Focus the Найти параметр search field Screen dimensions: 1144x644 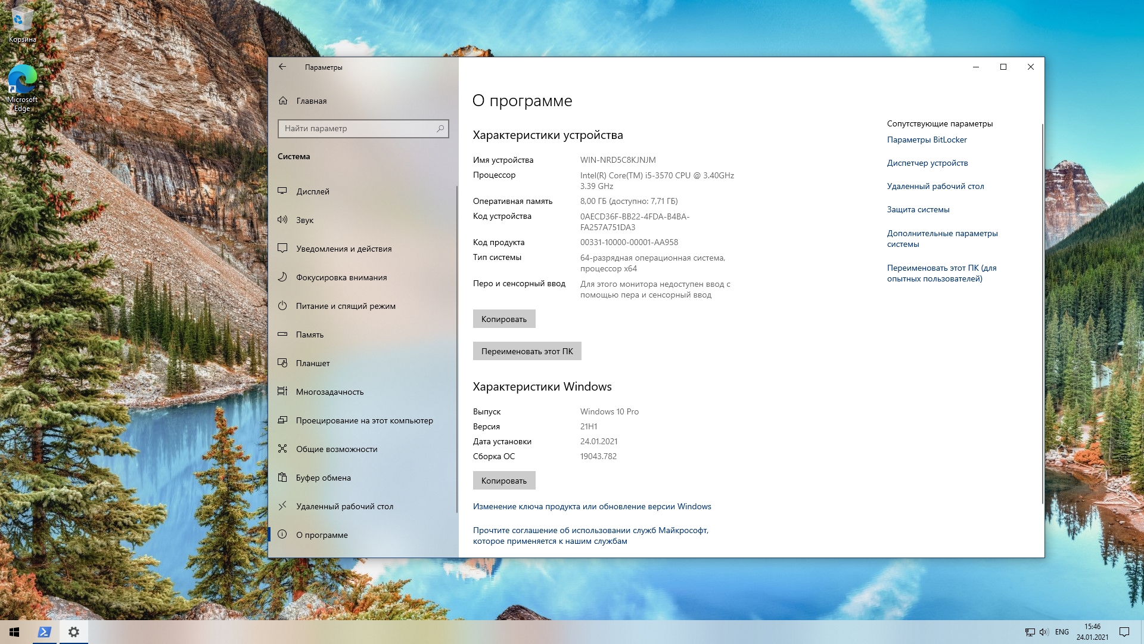coord(363,128)
